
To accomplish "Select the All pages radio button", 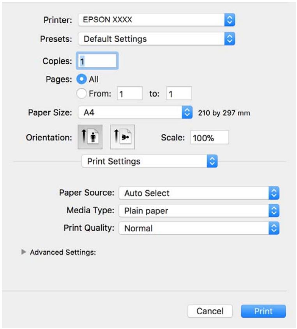I will click(81, 79).
